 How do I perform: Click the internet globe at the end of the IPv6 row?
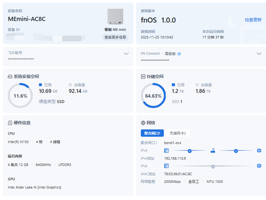(x=259, y=166)
